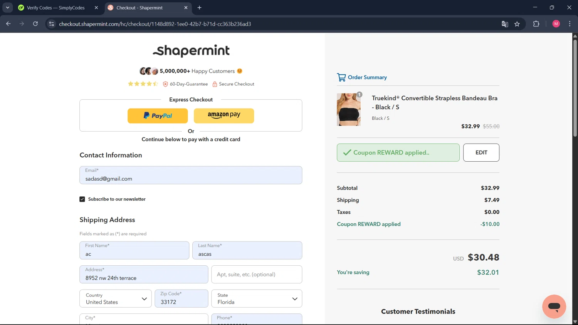Click the total amount $30.48
The height and width of the screenshot is (325, 578).
(484, 257)
